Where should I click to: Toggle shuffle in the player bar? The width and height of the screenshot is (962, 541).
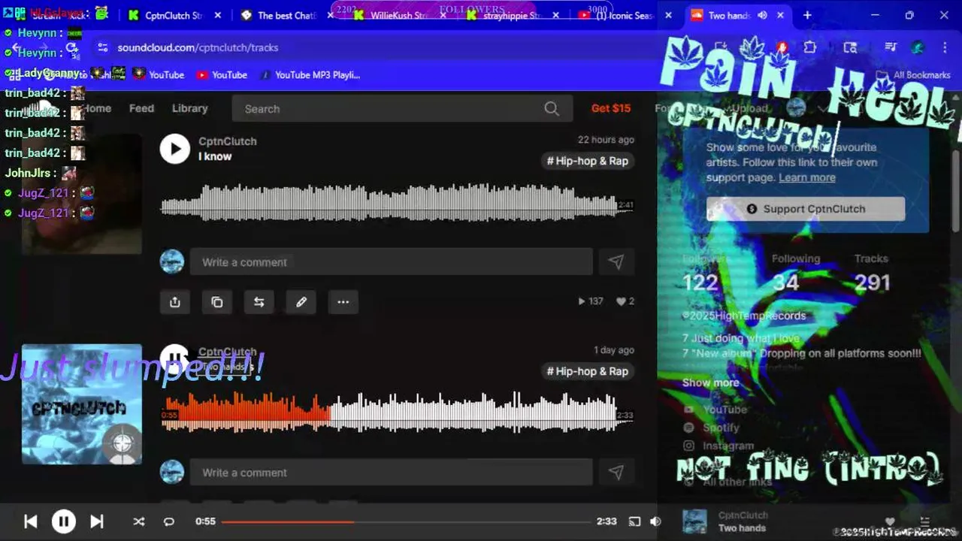pos(139,521)
